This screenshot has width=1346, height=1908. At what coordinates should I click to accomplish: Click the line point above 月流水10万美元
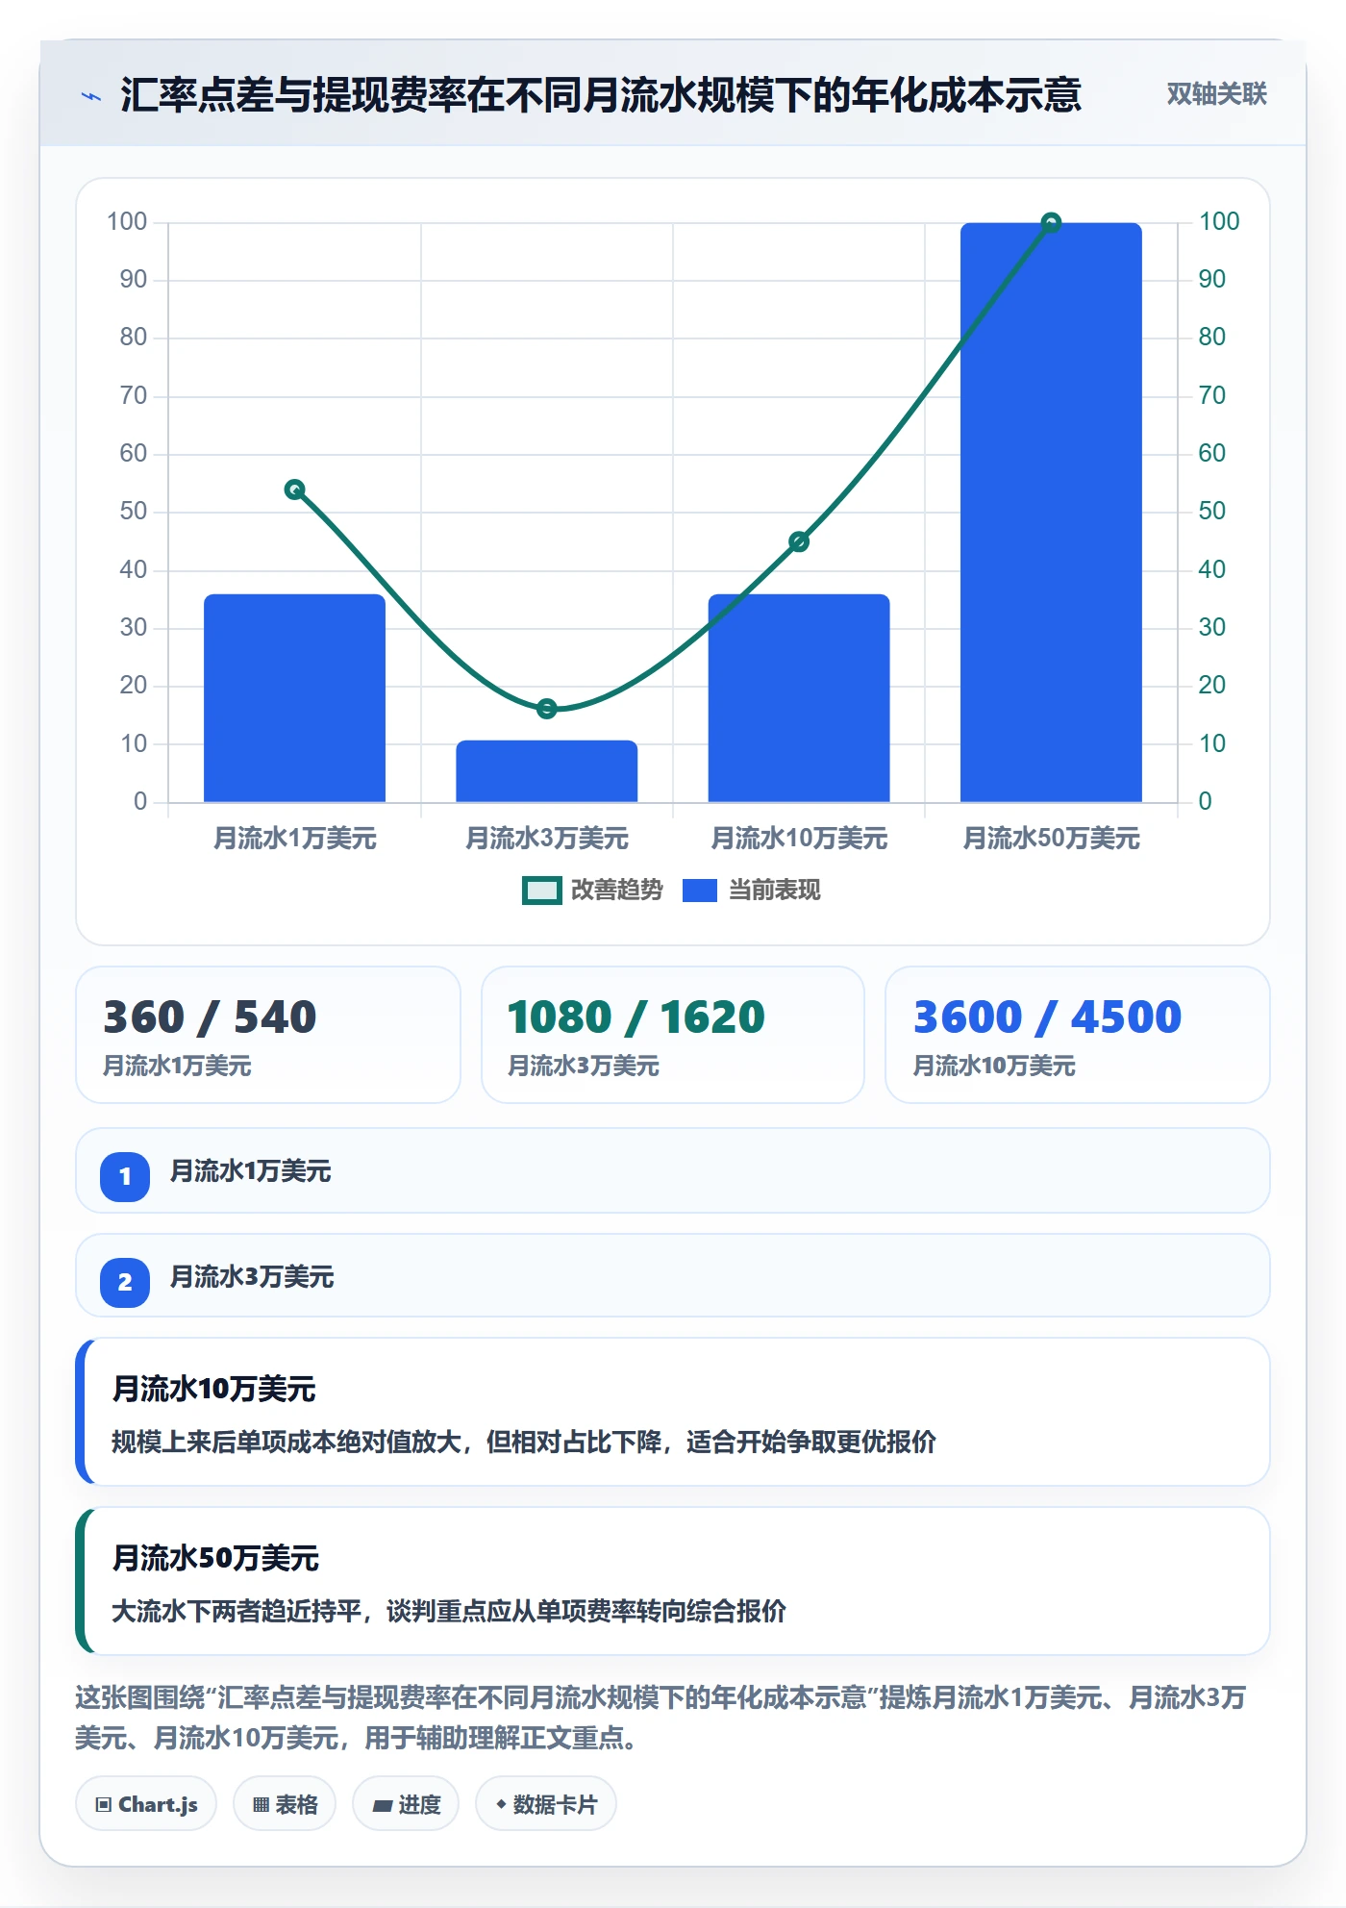799,541
